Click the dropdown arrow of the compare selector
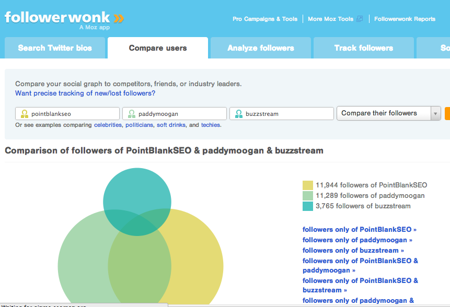The height and width of the screenshot is (307, 450). point(435,113)
